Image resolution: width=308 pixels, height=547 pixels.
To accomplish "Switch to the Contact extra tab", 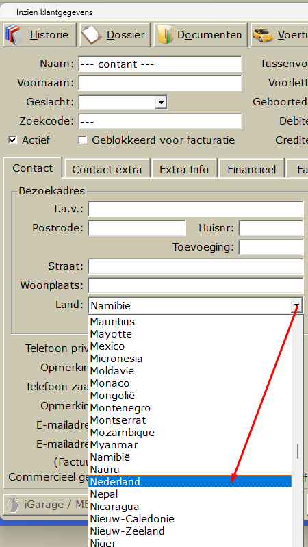I will pyautogui.click(x=107, y=170).
